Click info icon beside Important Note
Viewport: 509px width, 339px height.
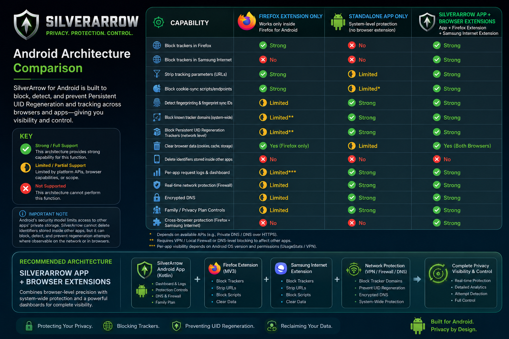click(23, 214)
